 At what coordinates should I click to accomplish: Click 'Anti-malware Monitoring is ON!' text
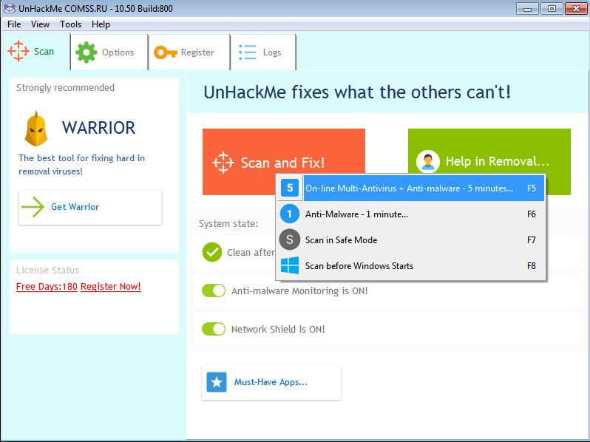pyautogui.click(x=299, y=290)
